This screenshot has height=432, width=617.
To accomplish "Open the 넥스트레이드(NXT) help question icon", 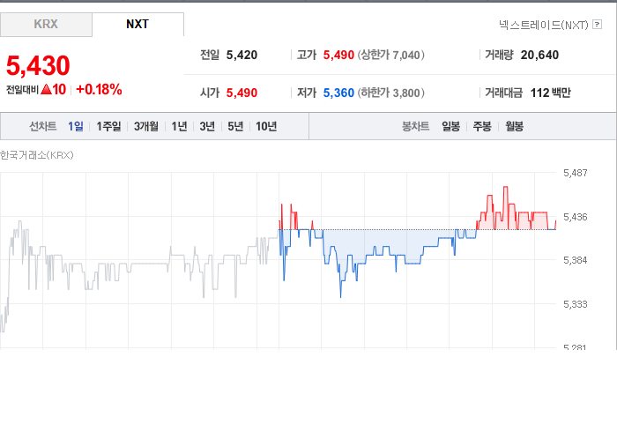I will 597,25.
